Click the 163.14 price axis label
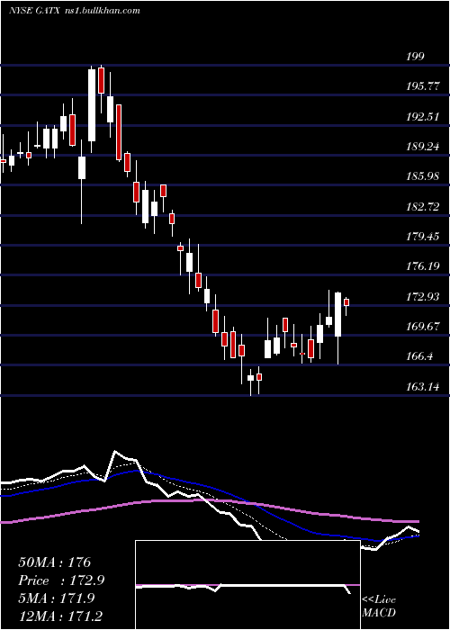This screenshot has width=450, height=630. (x=423, y=386)
